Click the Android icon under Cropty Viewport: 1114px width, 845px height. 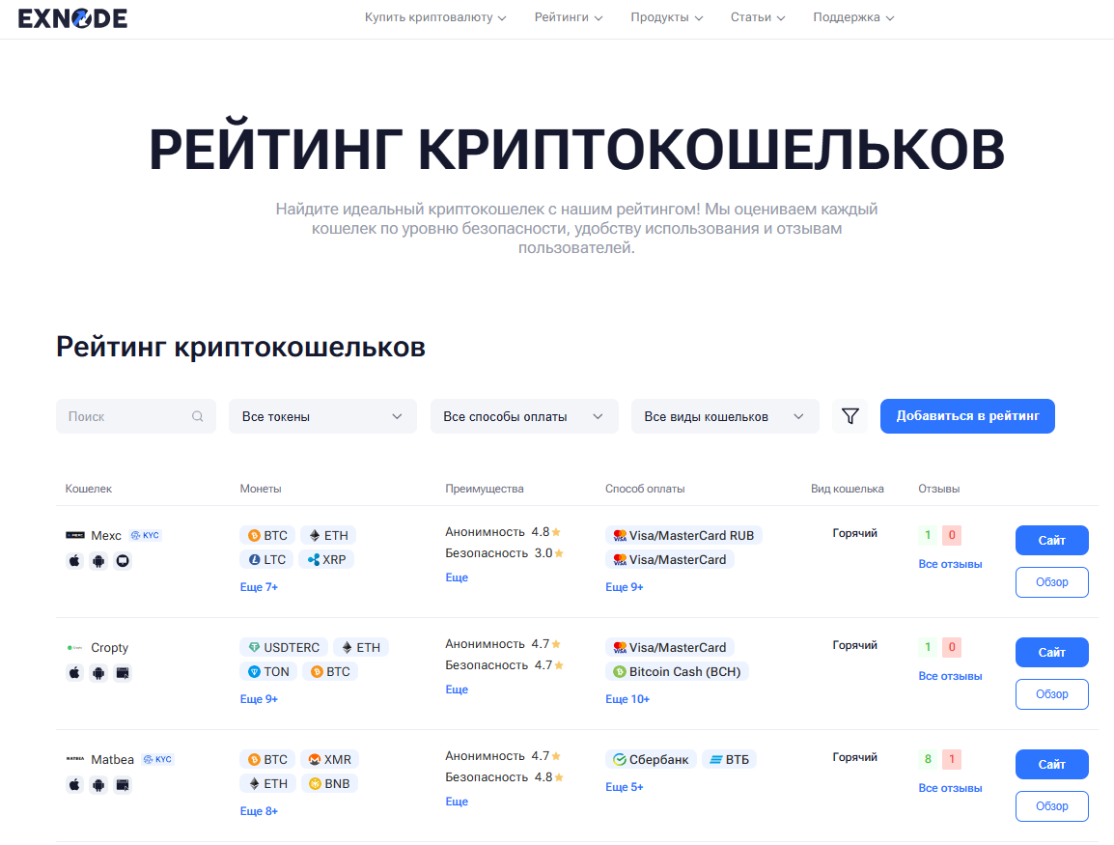tap(98, 673)
